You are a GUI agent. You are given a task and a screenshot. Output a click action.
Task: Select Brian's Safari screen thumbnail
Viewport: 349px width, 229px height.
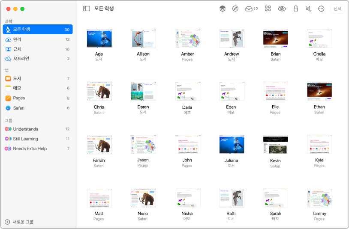(x=276, y=39)
